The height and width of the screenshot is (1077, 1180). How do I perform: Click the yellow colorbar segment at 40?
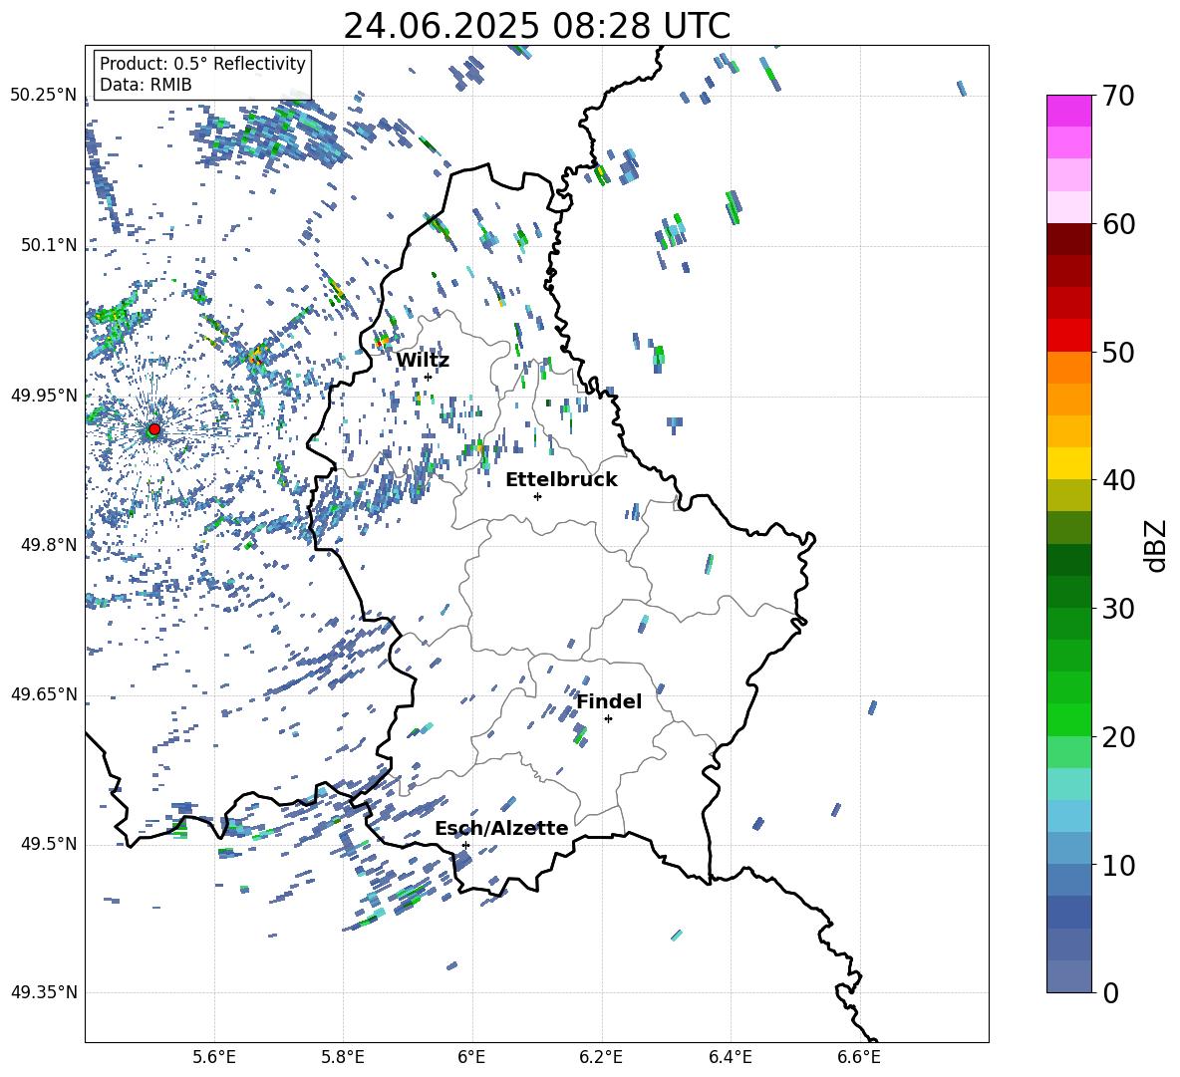[1069, 463]
